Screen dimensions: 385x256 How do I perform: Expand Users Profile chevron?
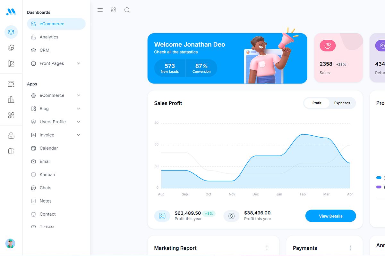click(79, 122)
